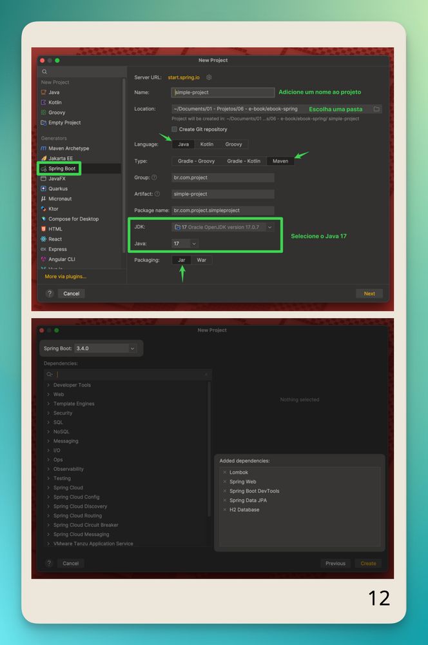Viewport: 428px width, 645px height.
Task: Choose Gradle - Groovy build type
Action: pyautogui.click(x=196, y=161)
